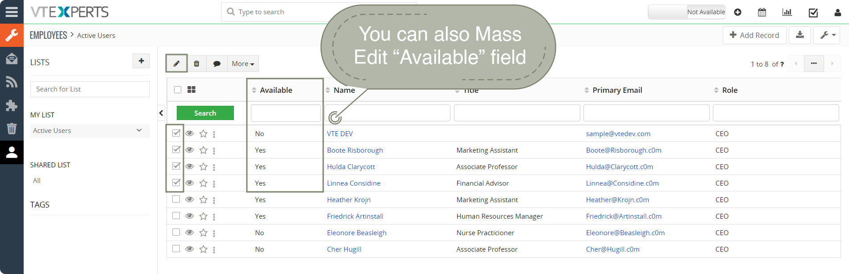This screenshot has height=274, width=849.
Task: Open row actions for Boote Risborough
Action: point(214,150)
